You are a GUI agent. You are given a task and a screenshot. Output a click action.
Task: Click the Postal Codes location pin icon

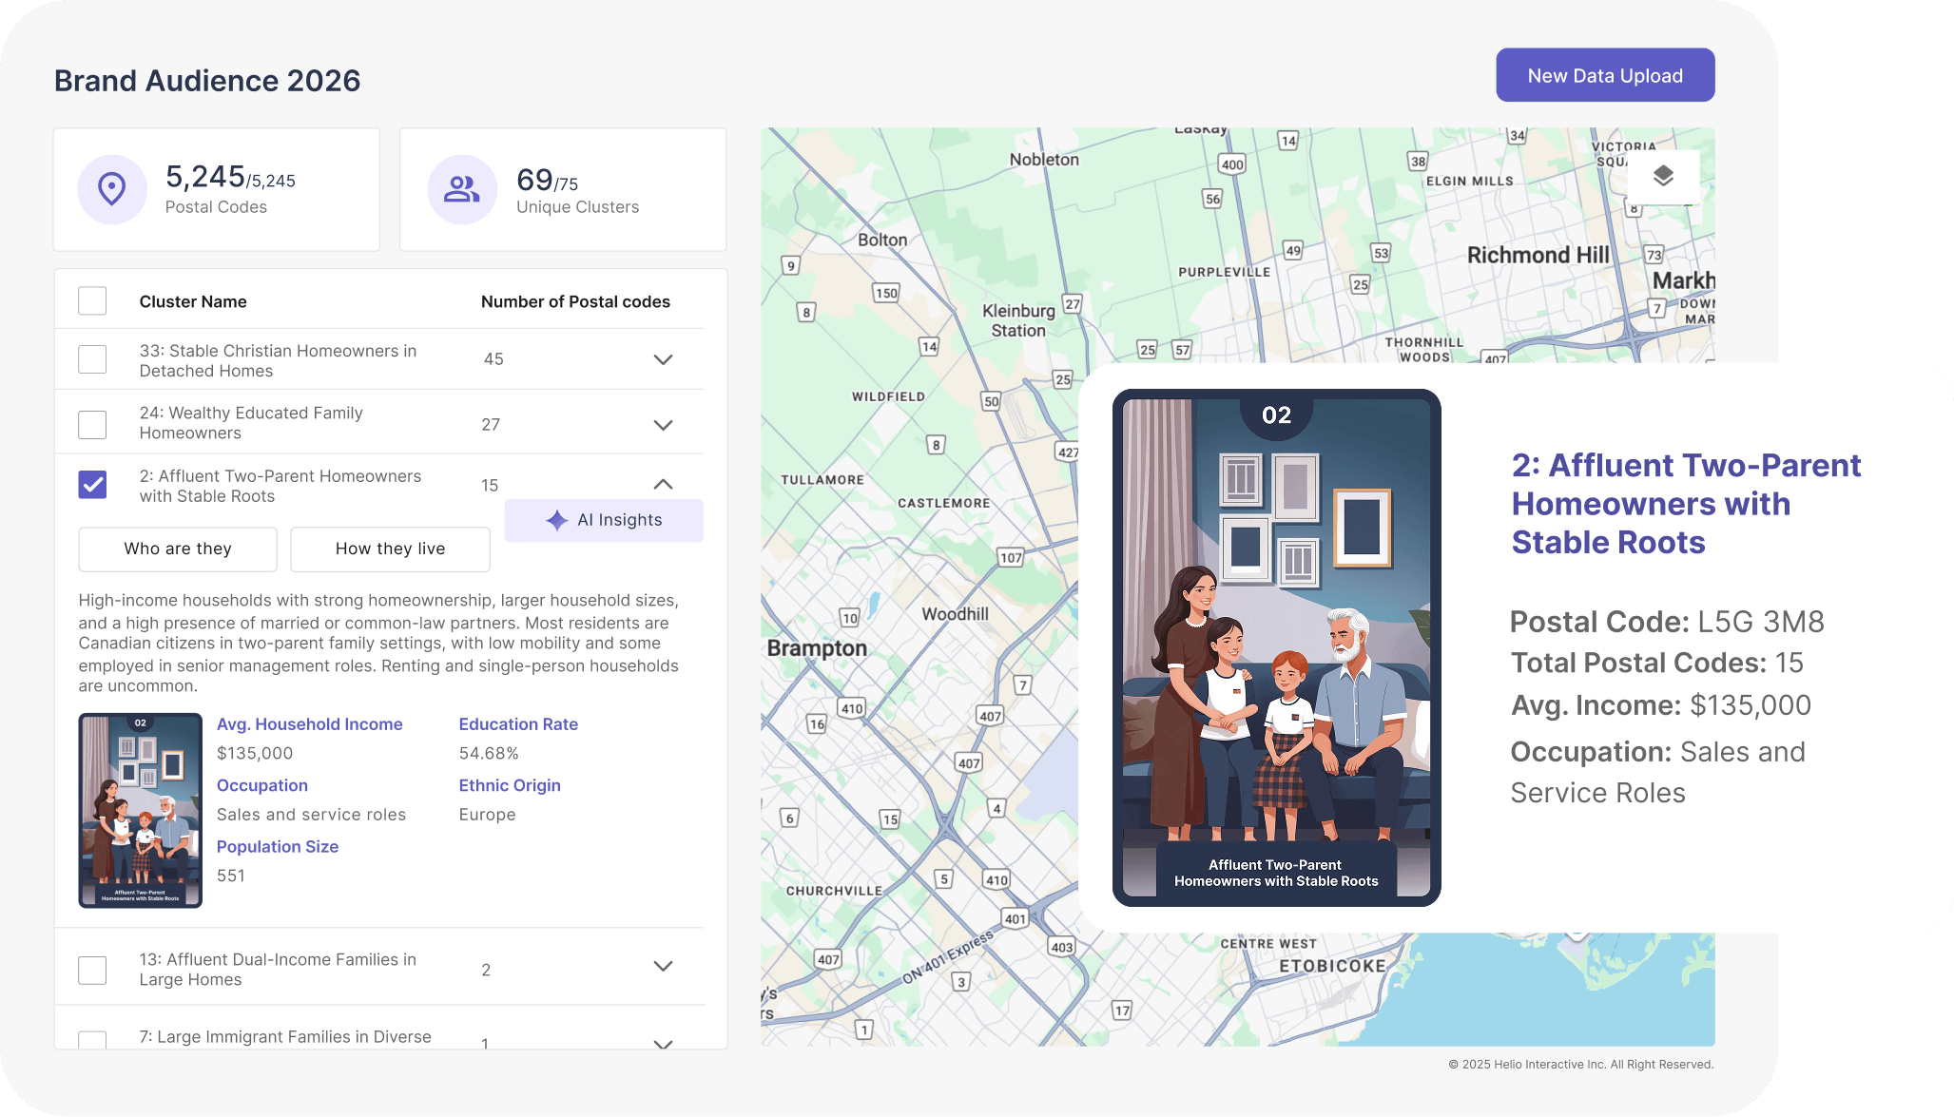(x=112, y=189)
